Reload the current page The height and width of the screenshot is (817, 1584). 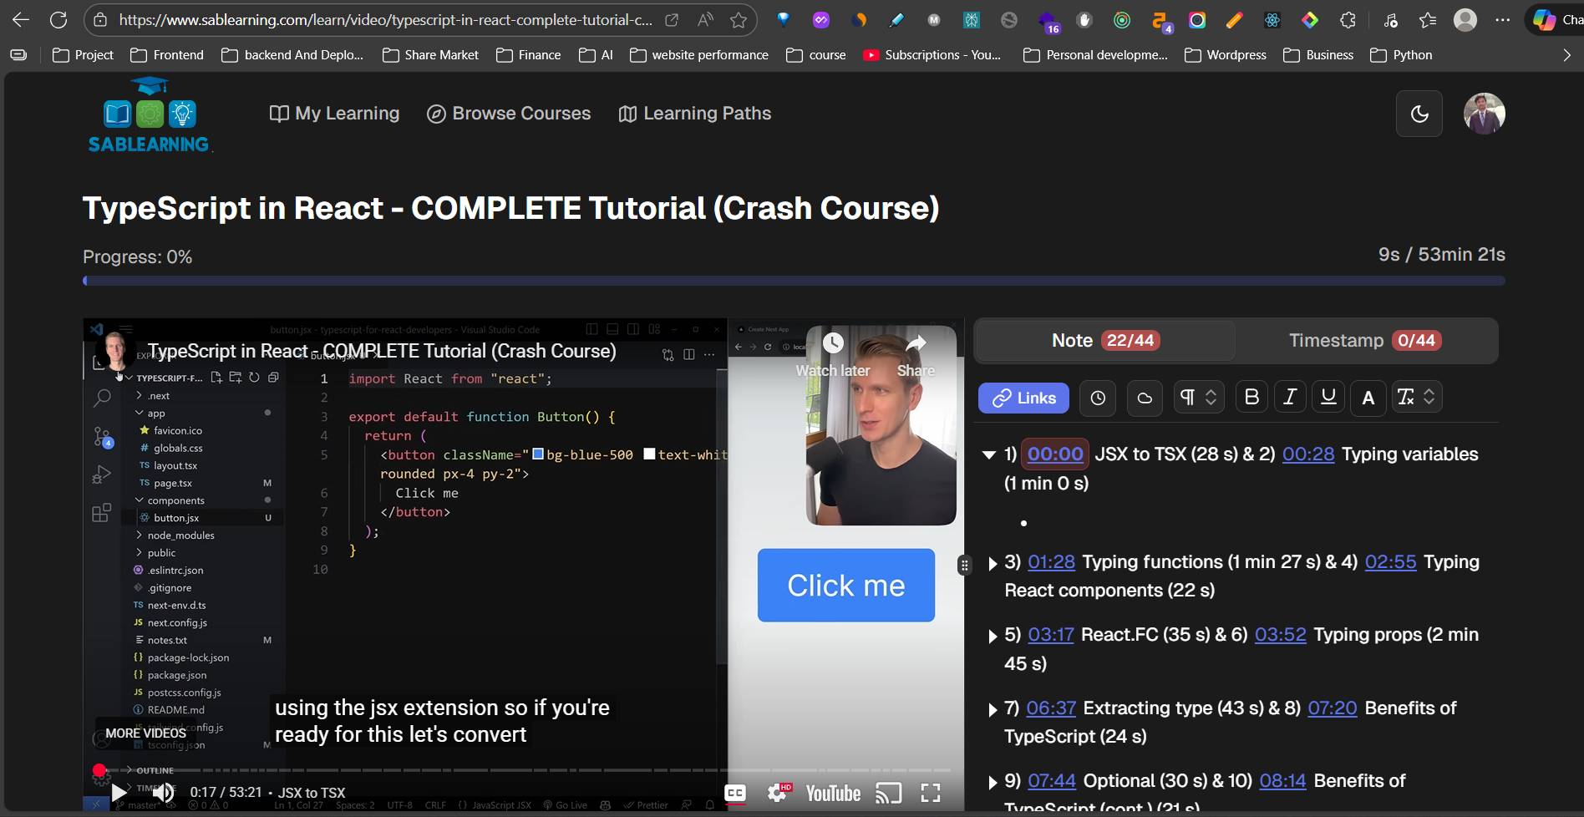[58, 20]
